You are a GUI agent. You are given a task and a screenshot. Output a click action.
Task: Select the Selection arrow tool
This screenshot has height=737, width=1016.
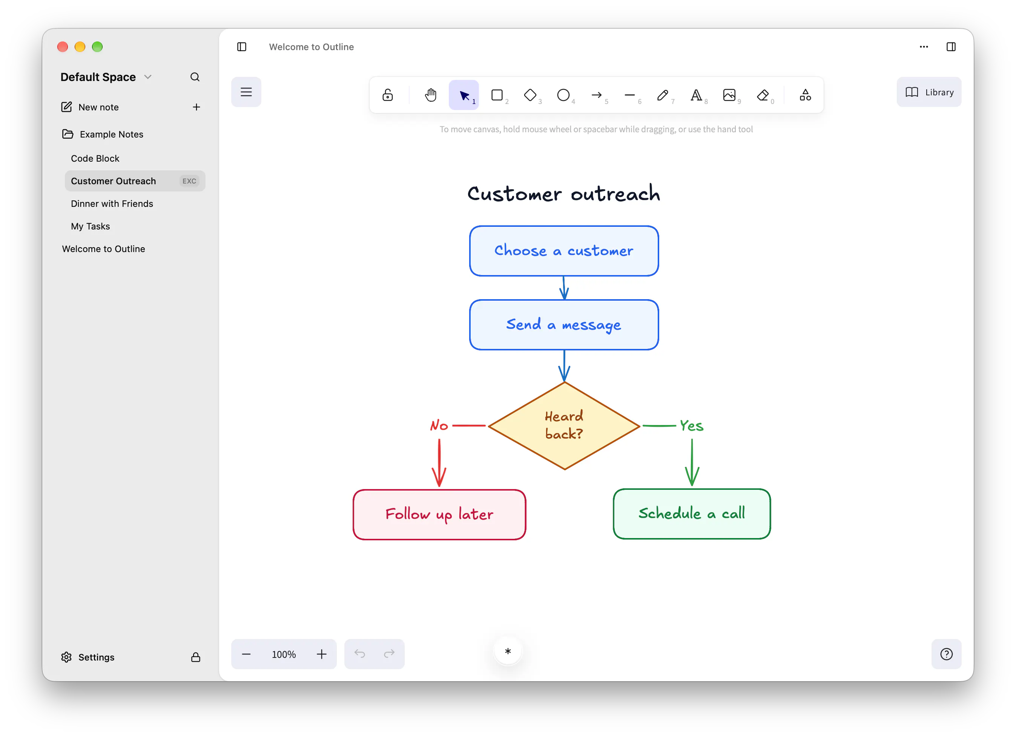coord(463,95)
